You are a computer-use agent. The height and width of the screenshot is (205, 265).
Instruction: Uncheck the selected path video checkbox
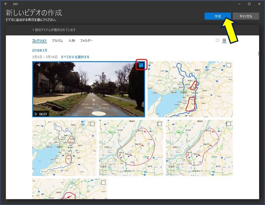click(x=141, y=65)
